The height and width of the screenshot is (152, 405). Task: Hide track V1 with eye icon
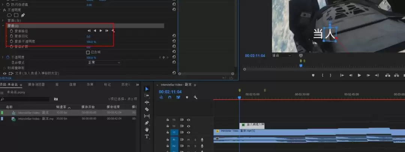[x=189, y=132]
